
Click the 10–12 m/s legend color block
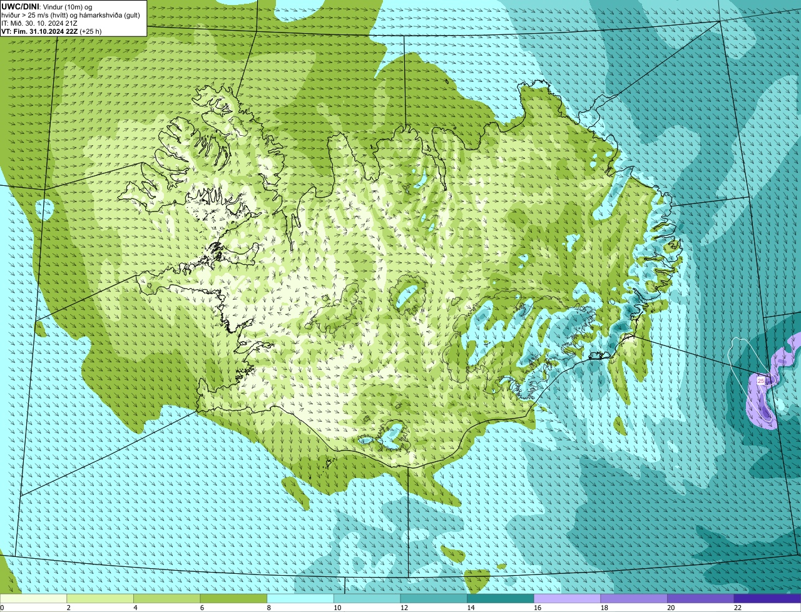pos(367,598)
